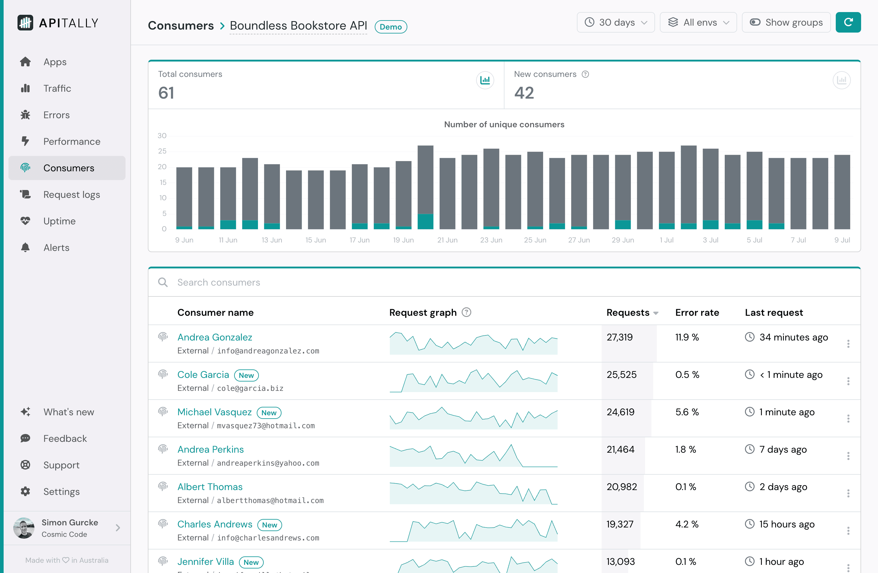Open Jennifer Villa consumer link
Image resolution: width=878 pixels, height=573 pixels.
point(205,562)
